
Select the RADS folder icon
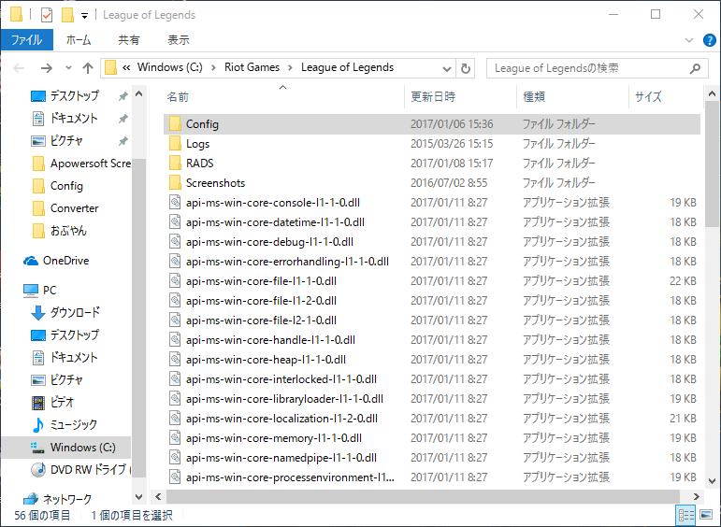tap(175, 163)
